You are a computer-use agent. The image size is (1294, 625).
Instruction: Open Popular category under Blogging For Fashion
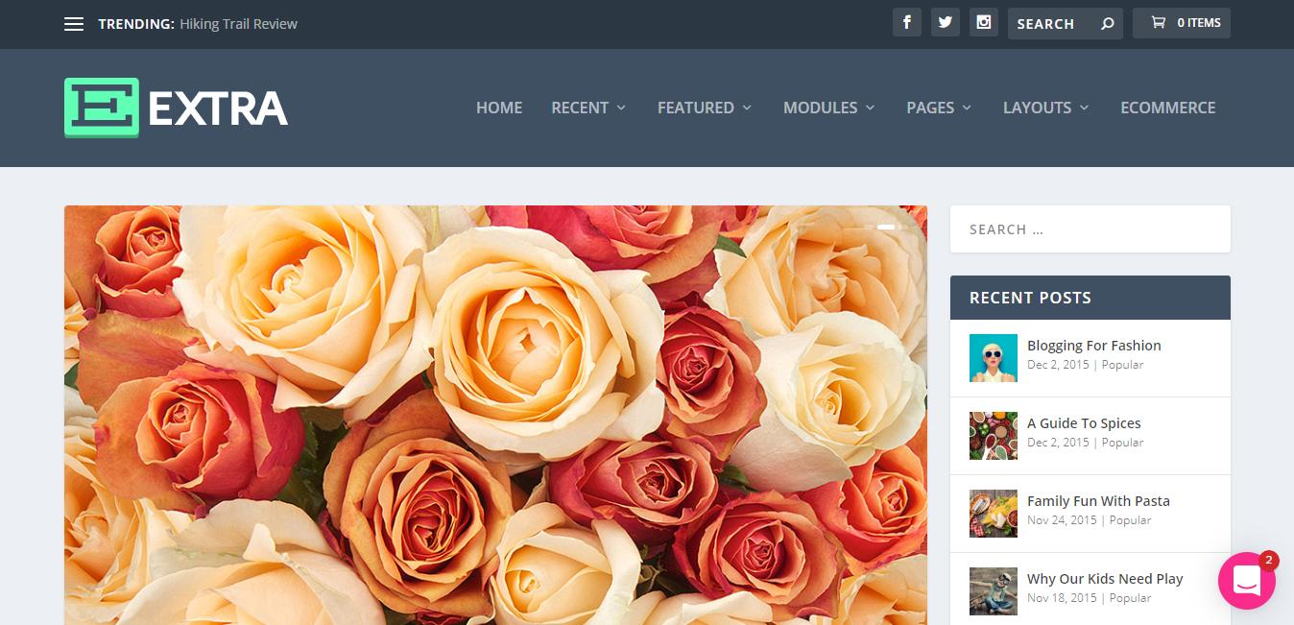pos(1122,365)
